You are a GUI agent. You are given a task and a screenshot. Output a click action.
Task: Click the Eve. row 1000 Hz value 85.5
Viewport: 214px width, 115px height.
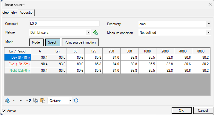point(147,64)
